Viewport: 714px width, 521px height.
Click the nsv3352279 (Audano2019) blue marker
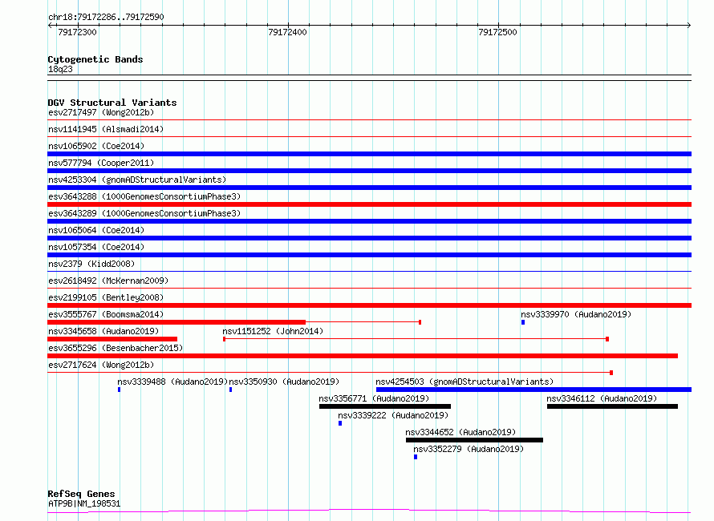tap(416, 457)
